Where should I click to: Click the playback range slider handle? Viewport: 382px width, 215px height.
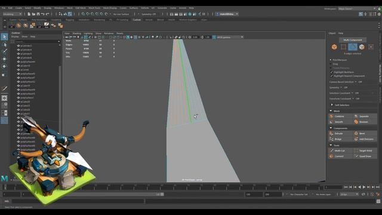162,194
